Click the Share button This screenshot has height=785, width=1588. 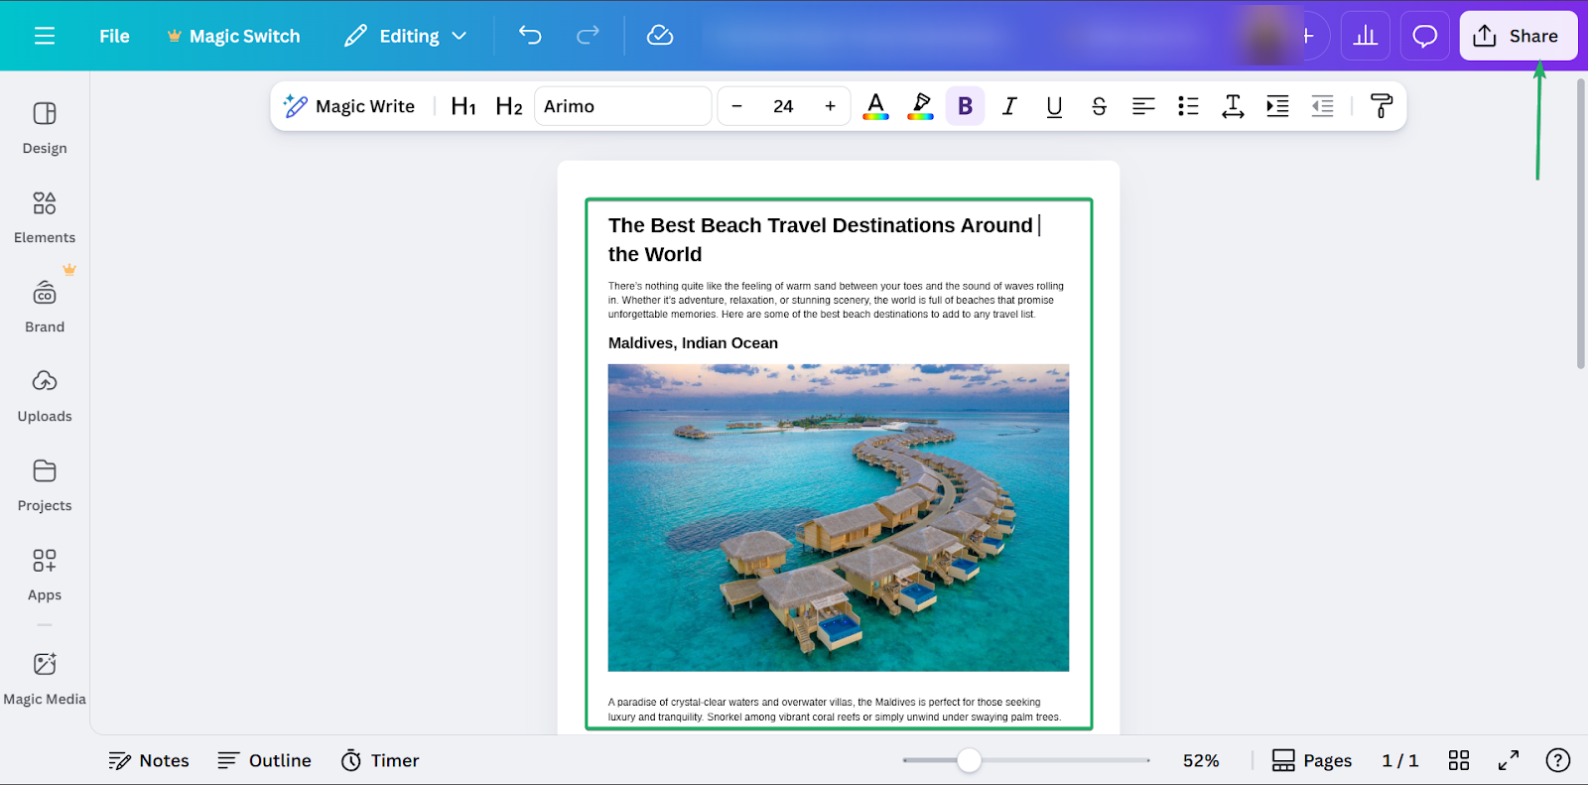point(1518,36)
